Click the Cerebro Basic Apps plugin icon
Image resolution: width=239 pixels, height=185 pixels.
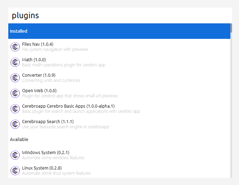click(x=15, y=109)
